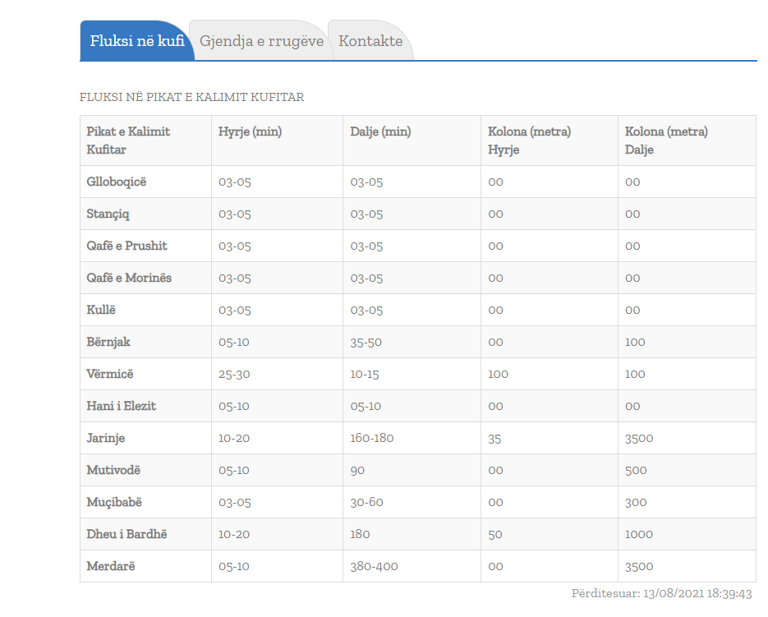The width and height of the screenshot is (768, 617).
Task: Click the Kolona (metra) Hyrje header
Action: pyautogui.click(x=529, y=140)
